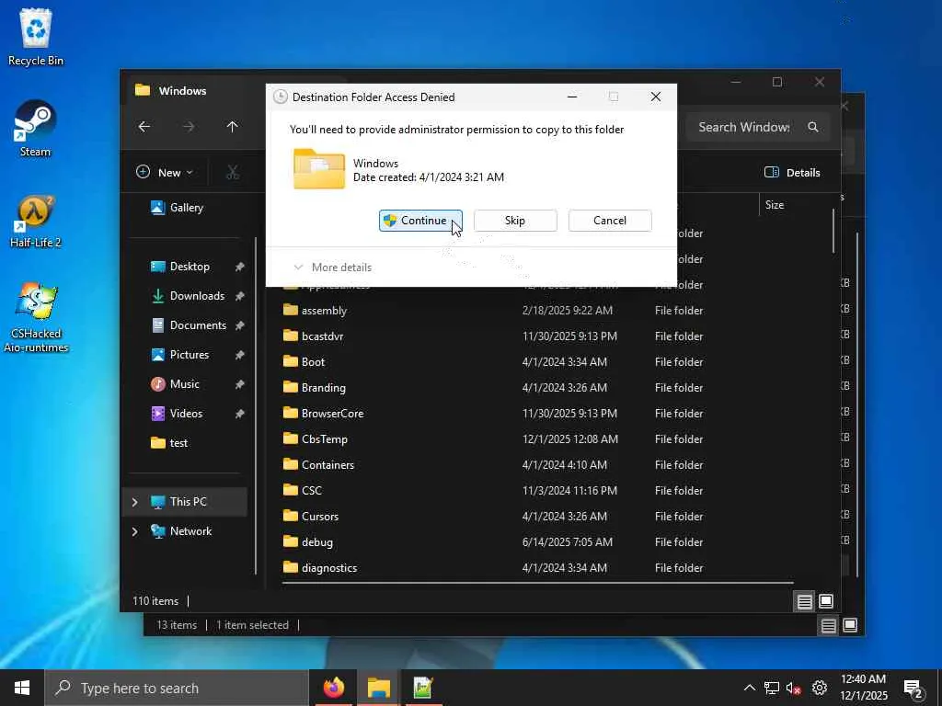Click the horizontal scrollbar of file list
The width and height of the screenshot is (942, 706).
pos(537,582)
